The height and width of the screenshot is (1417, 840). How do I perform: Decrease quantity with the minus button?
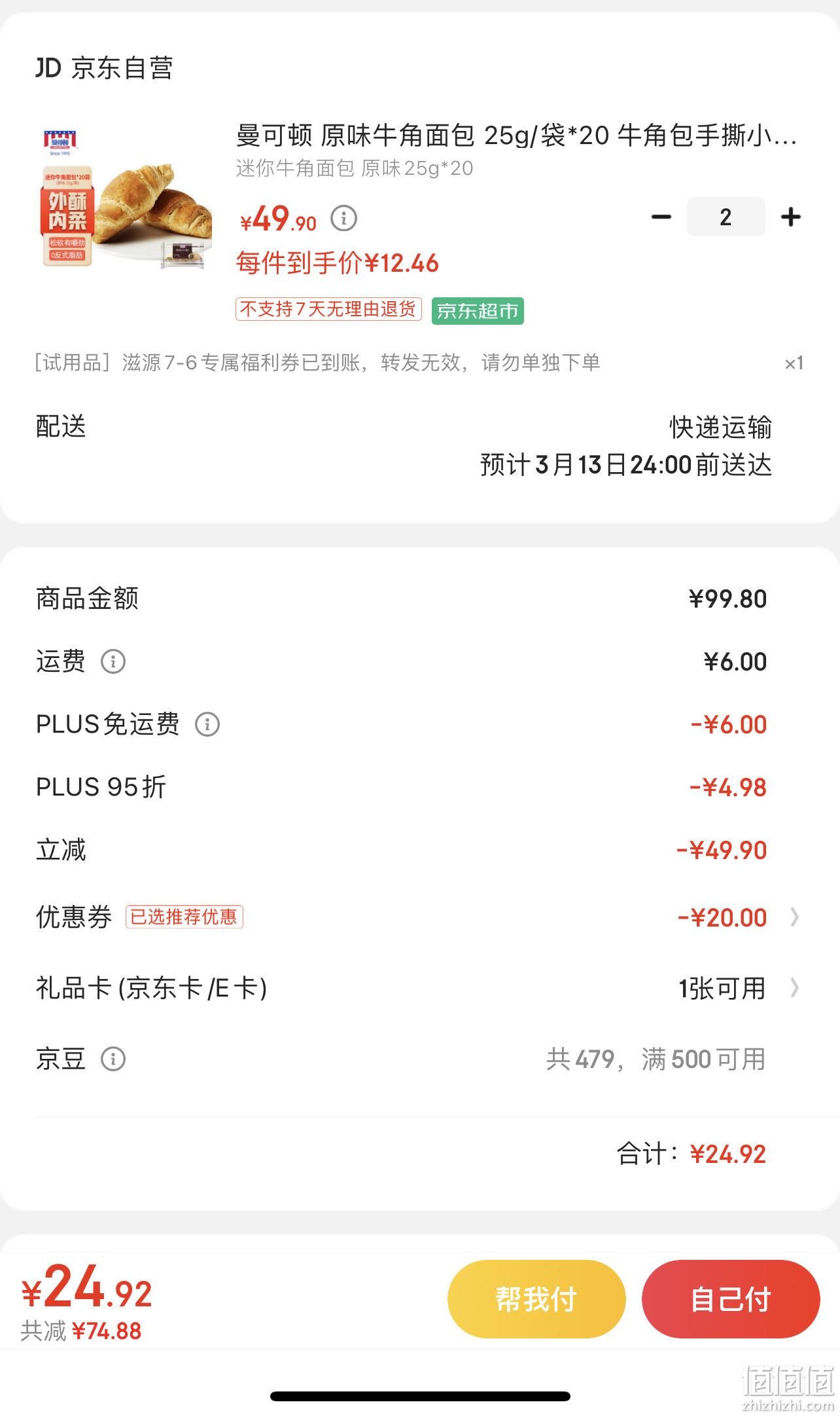tap(661, 217)
